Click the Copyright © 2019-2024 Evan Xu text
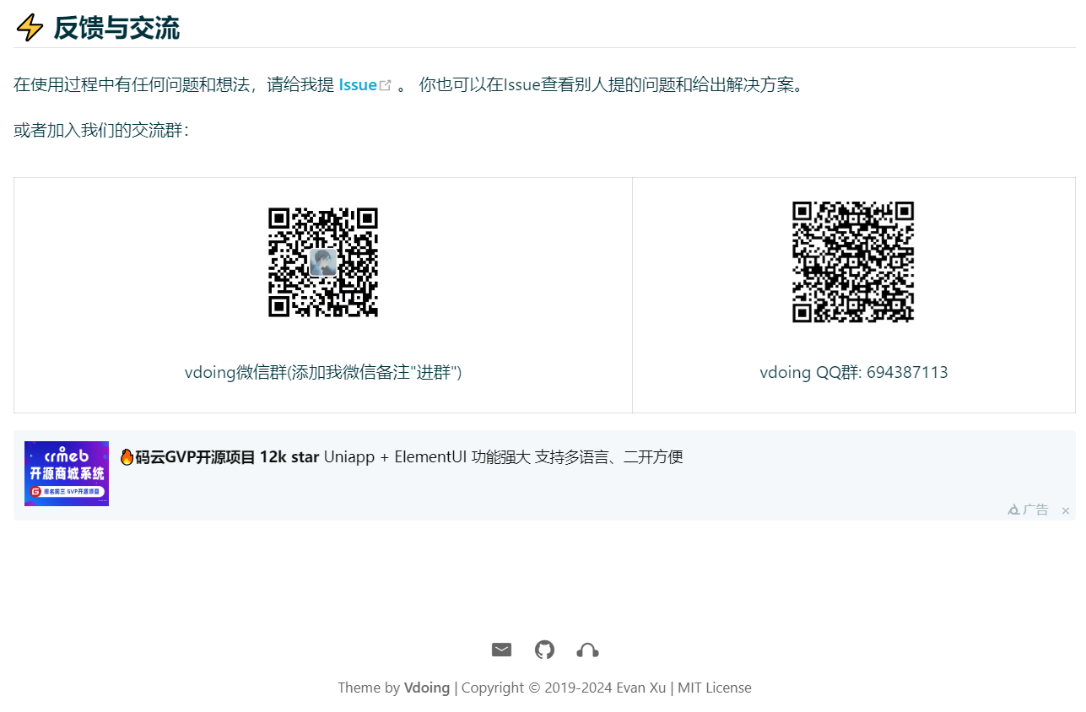 [x=564, y=688]
